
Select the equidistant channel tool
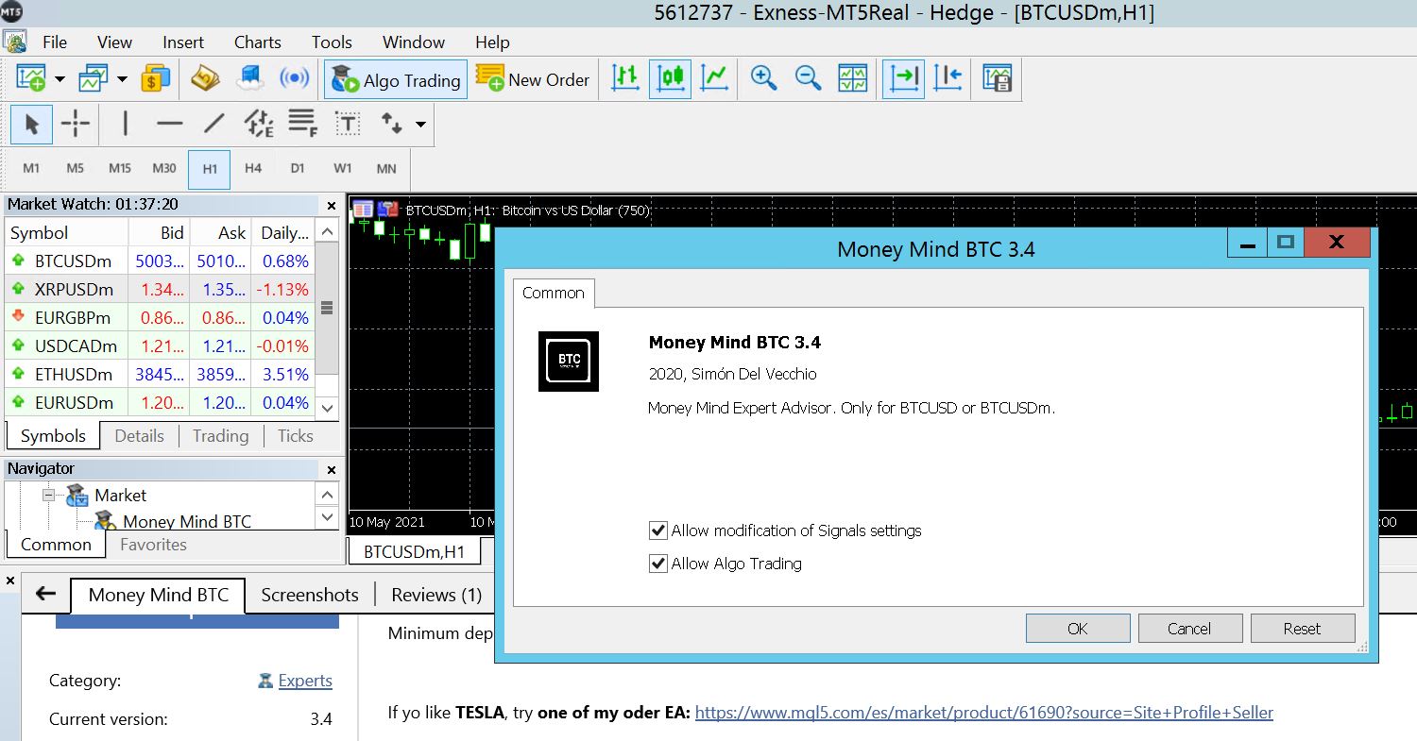(x=259, y=125)
